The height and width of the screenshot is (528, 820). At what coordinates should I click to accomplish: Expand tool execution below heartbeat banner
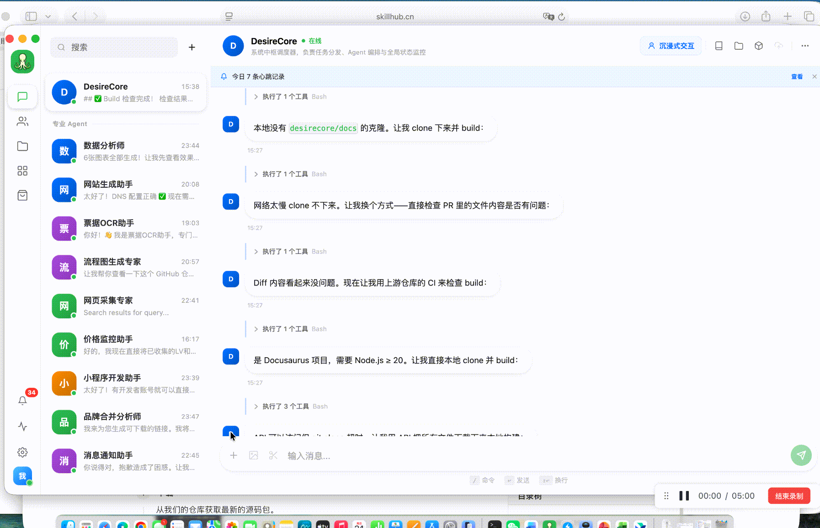click(290, 97)
